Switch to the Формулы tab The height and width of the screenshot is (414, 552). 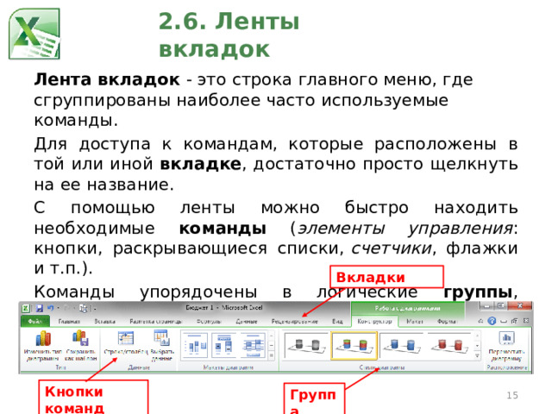[209, 321]
